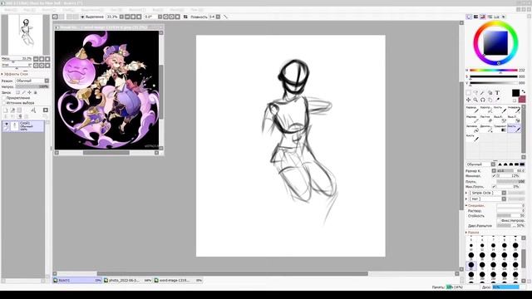Show the RGB sliders panel
Screen dimensions: 532x299
click(x=475, y=17)
